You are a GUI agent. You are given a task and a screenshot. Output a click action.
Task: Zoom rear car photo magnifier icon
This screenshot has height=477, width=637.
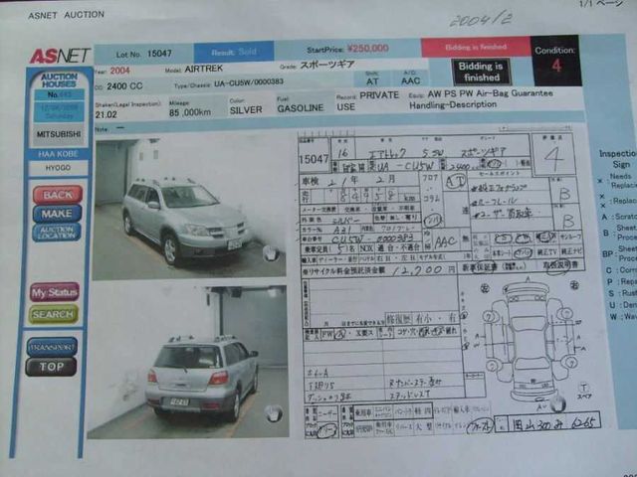(x=274, y=413)
